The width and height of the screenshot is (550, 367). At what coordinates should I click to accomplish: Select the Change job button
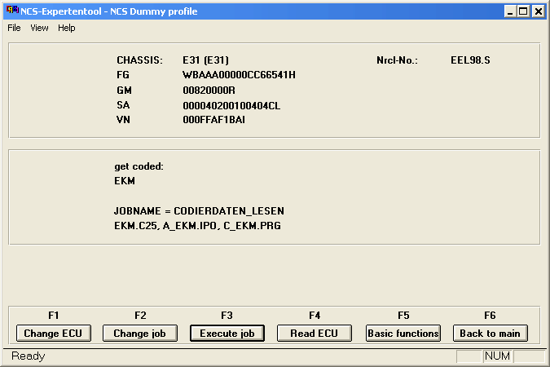pyautogui.click(x=140, y=333)
